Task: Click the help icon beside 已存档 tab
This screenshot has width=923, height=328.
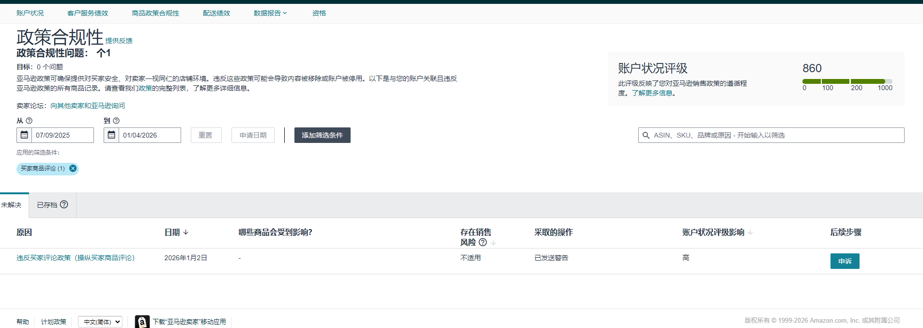Action: pyautogui.click(x=64, y=204)
